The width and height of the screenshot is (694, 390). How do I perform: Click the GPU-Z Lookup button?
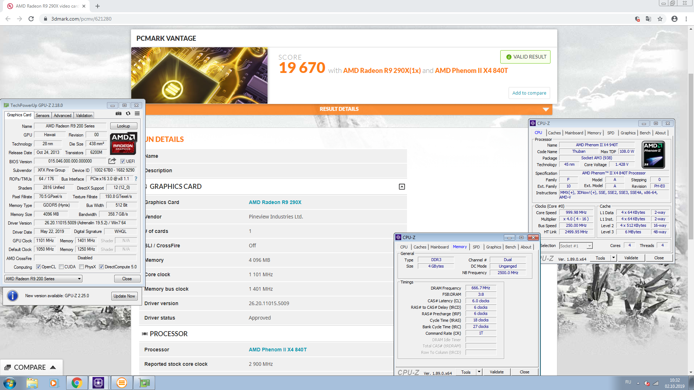point(123,126)
